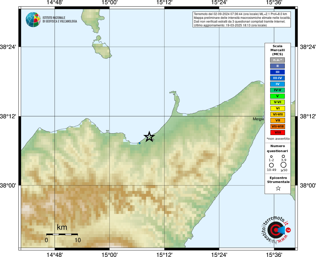
Task: Click the top axis label 14°48'
Action: pos(55,3)
